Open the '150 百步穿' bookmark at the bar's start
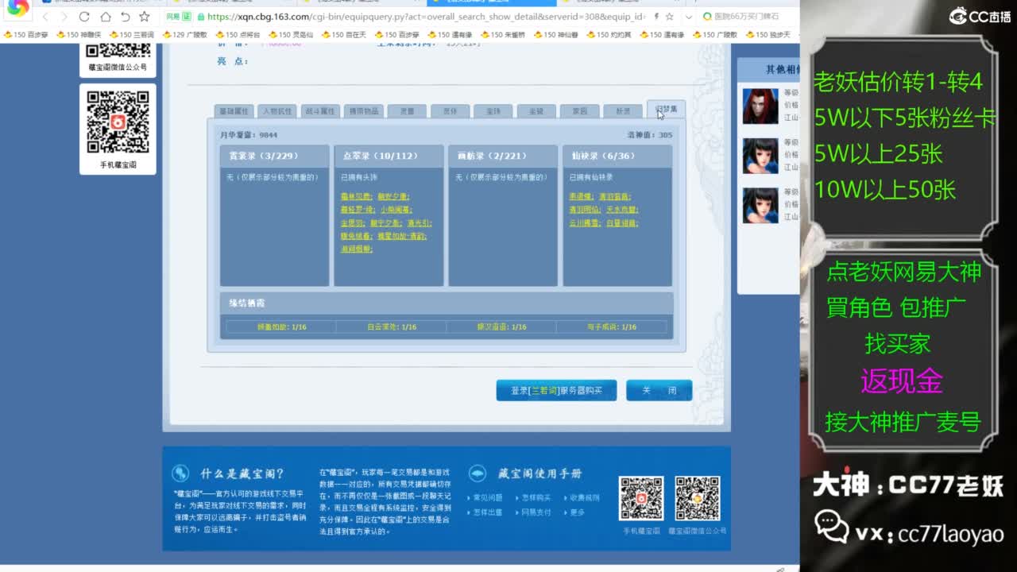 tap(26, 35)
